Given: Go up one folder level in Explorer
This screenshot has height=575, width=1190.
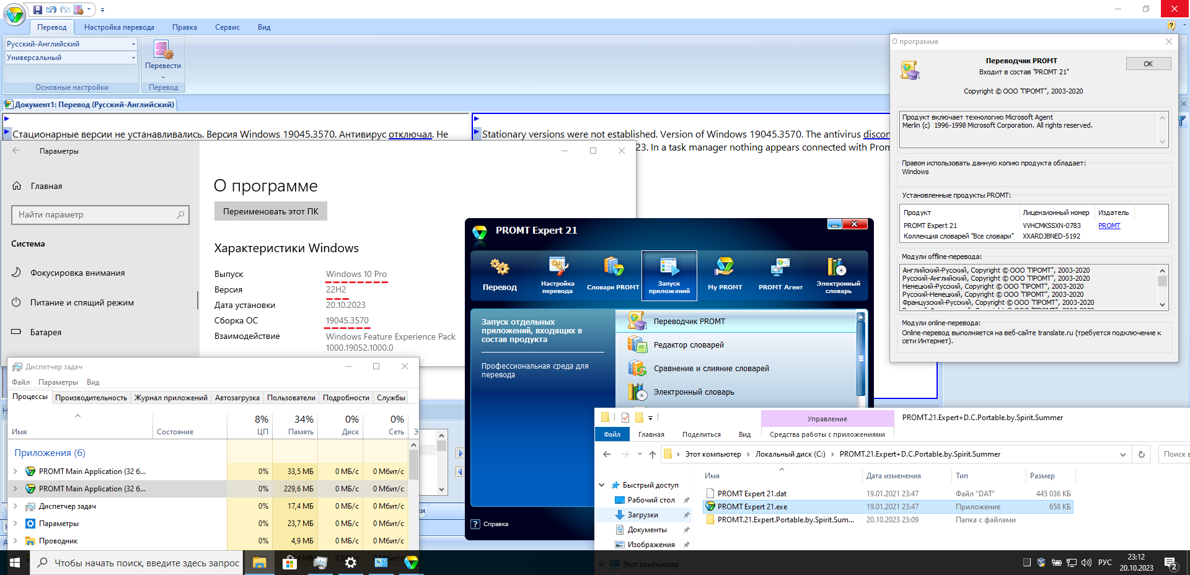Looking at the screenshot, I should [653, 454].
